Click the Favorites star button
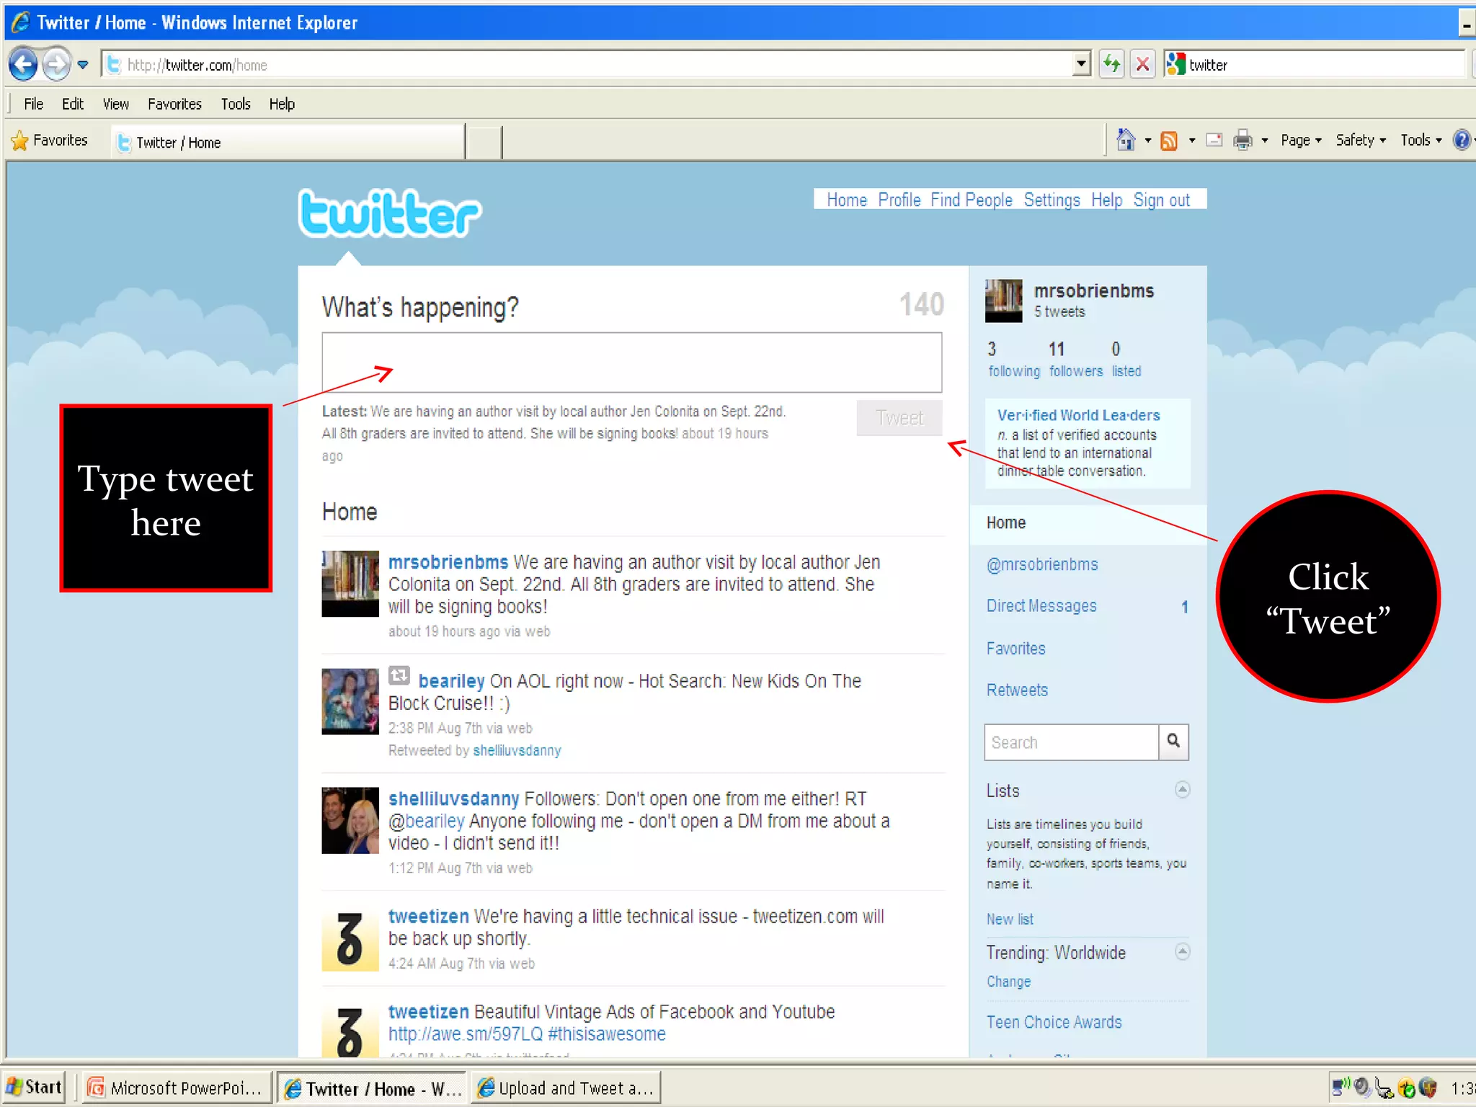1476x1107 pixels. click(50, 141)
